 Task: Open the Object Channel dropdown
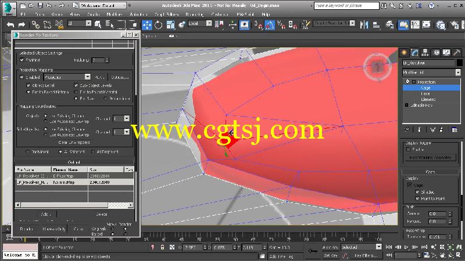pyautogui.click(x=121, y=118)
